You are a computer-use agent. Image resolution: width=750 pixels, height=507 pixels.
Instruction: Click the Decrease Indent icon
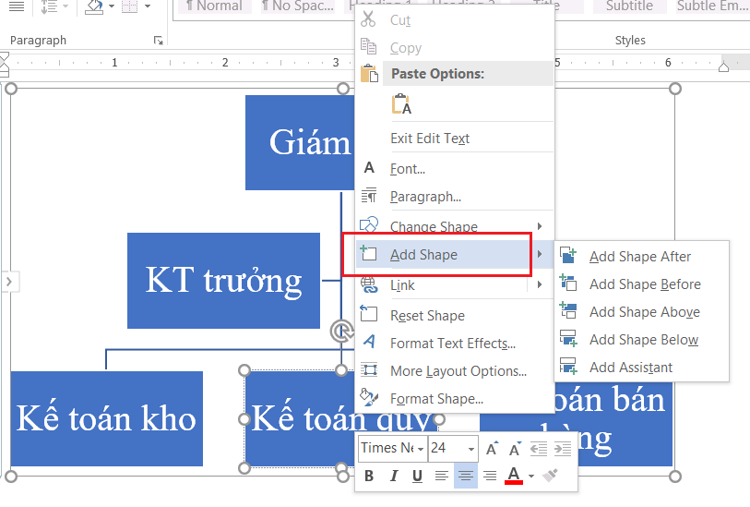(539, 449)
